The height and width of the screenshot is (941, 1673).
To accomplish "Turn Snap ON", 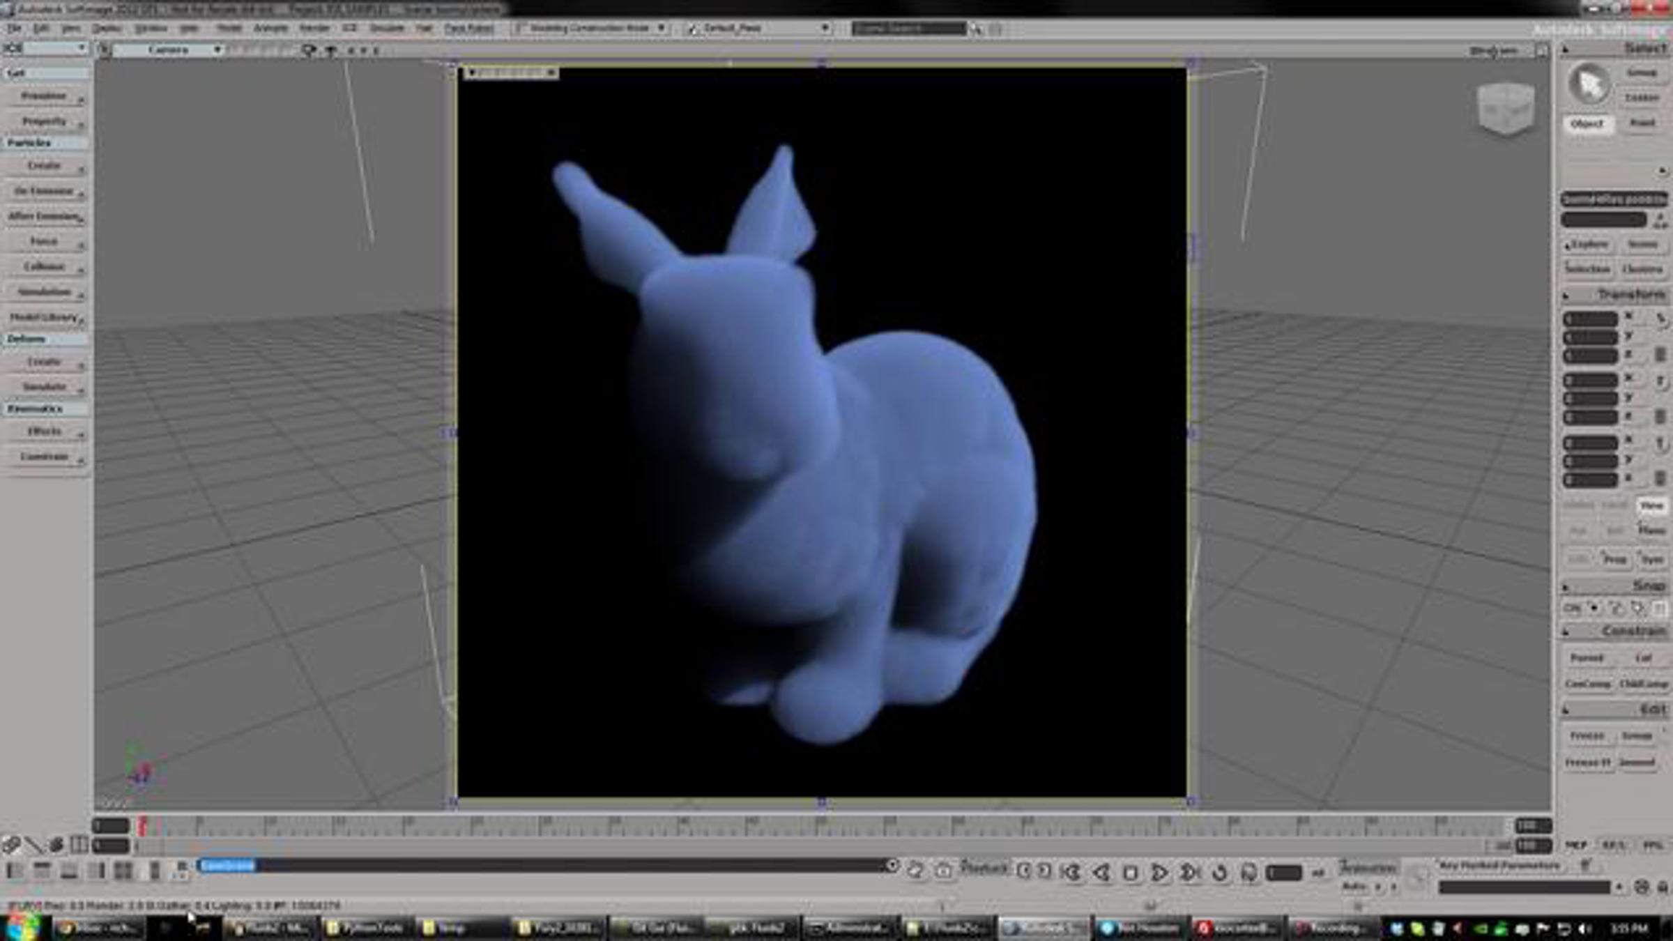I will click(1573, 608).
